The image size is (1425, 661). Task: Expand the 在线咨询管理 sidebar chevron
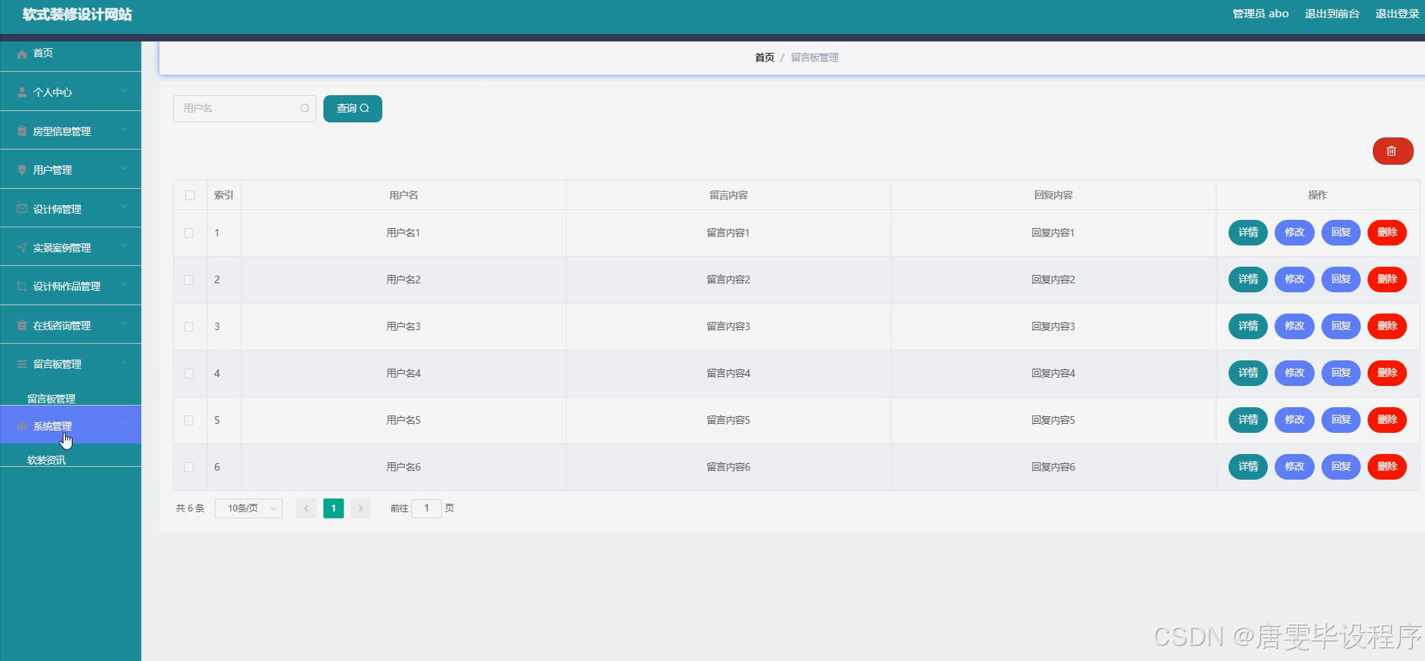point(124,324)
